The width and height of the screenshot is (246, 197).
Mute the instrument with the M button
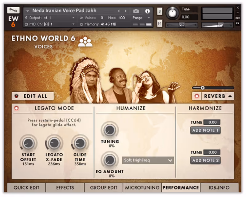pos(160,23)
